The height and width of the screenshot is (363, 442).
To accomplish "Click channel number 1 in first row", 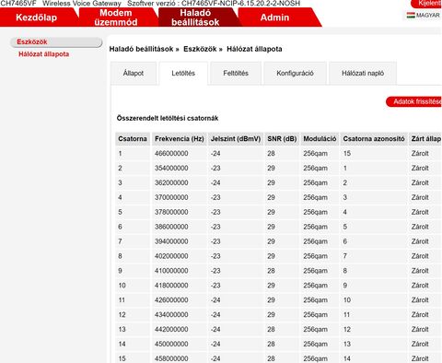I will (120, 154).
